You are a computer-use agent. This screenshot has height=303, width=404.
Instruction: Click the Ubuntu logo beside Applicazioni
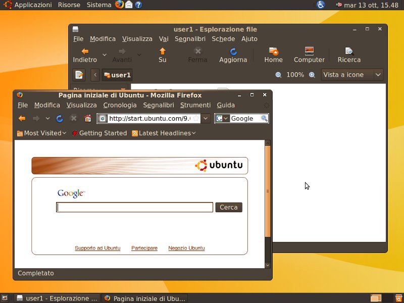point(8,5)
